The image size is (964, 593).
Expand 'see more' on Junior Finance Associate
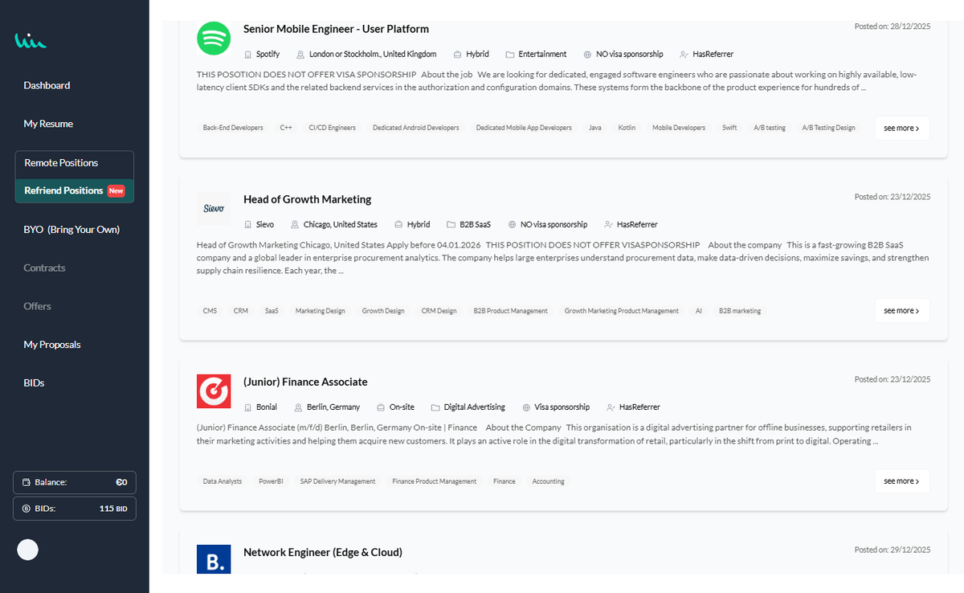[901, 481]
